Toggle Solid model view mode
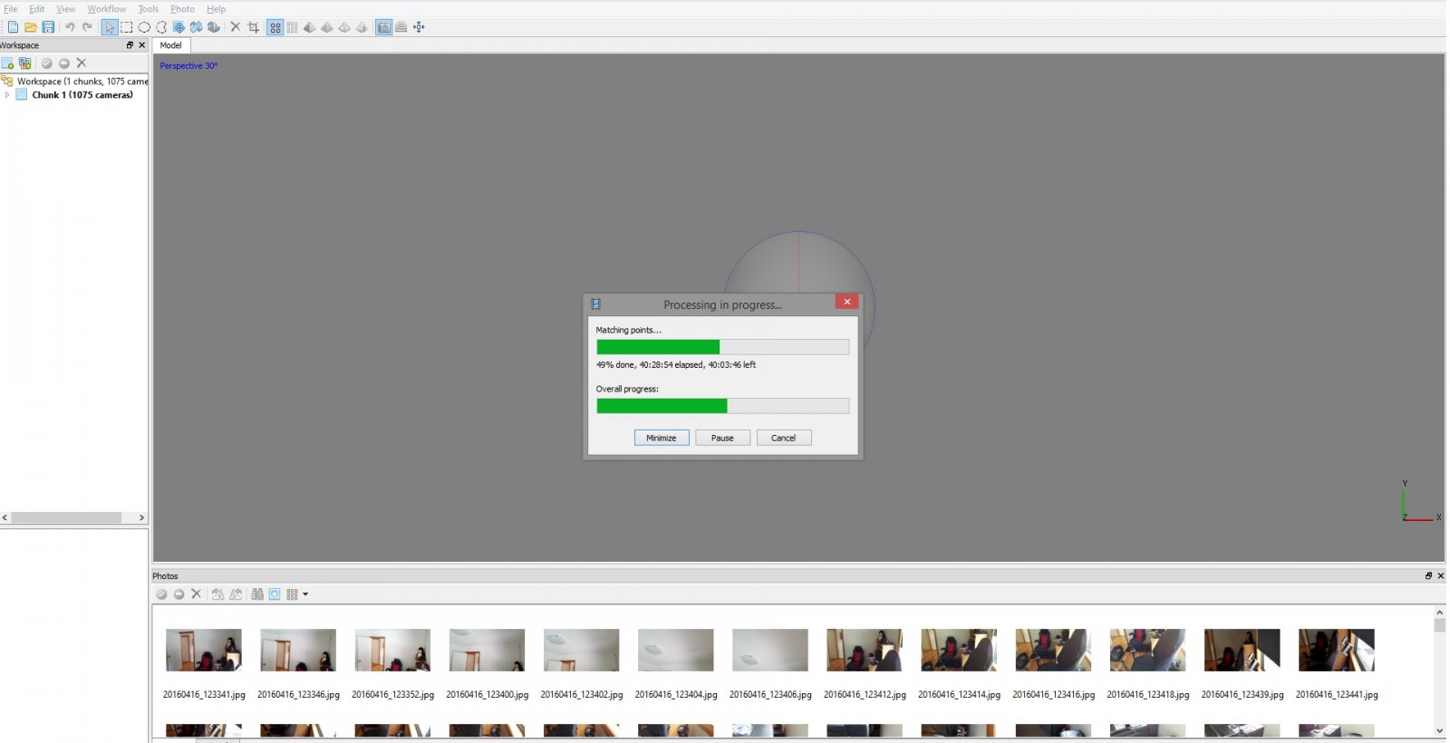Image resolution: width=1450 pixels, height=743 pixels. [x=327, y=27]
